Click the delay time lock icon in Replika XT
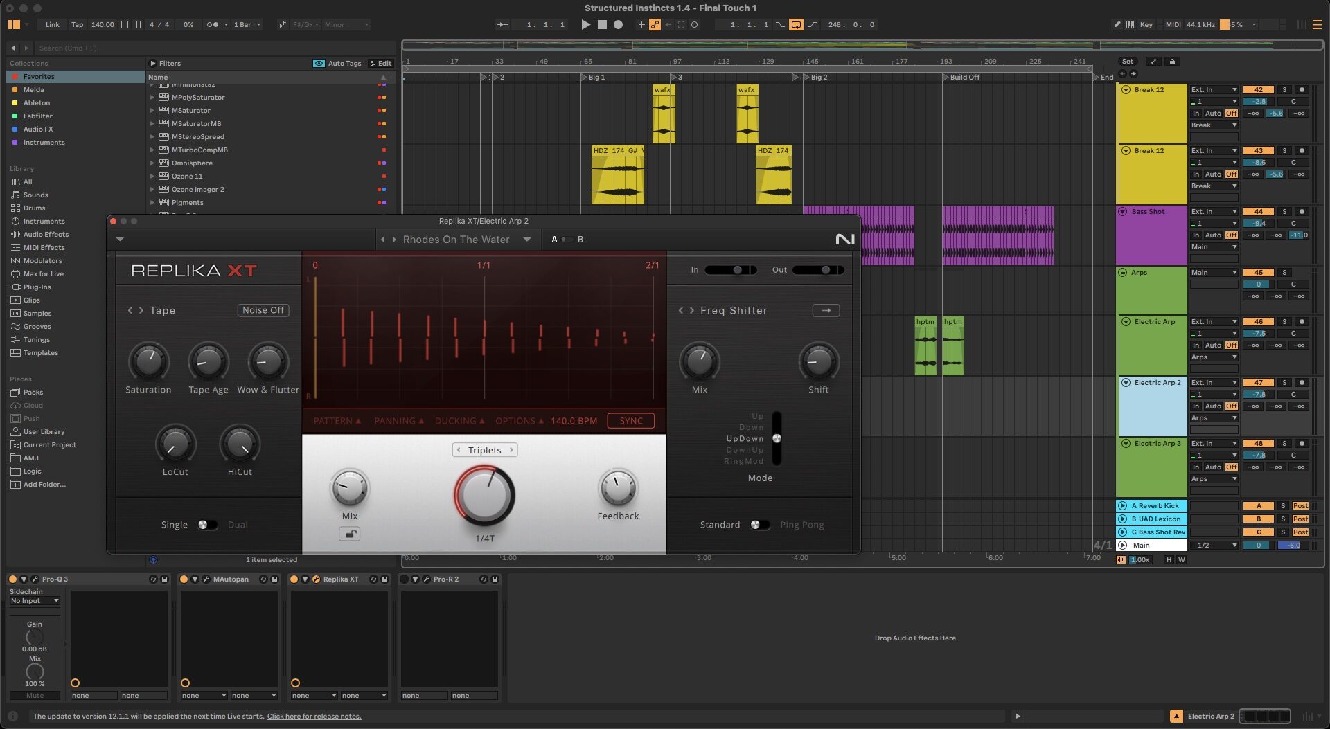 pyautogui.click(x=350, y=533)
